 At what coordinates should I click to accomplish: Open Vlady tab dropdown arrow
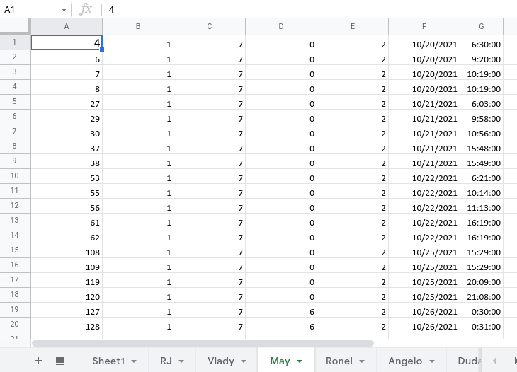tap(244, 361)
